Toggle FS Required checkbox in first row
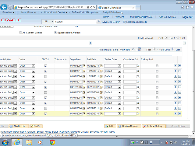The height and width of the screenshot is (146, 195). pyautogui.click(x=157, y=66)
